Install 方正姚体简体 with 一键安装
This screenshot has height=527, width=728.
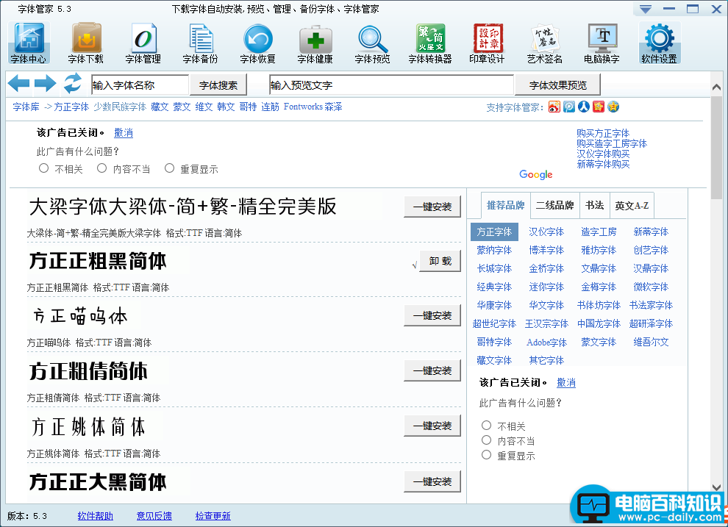click(432, 426)
